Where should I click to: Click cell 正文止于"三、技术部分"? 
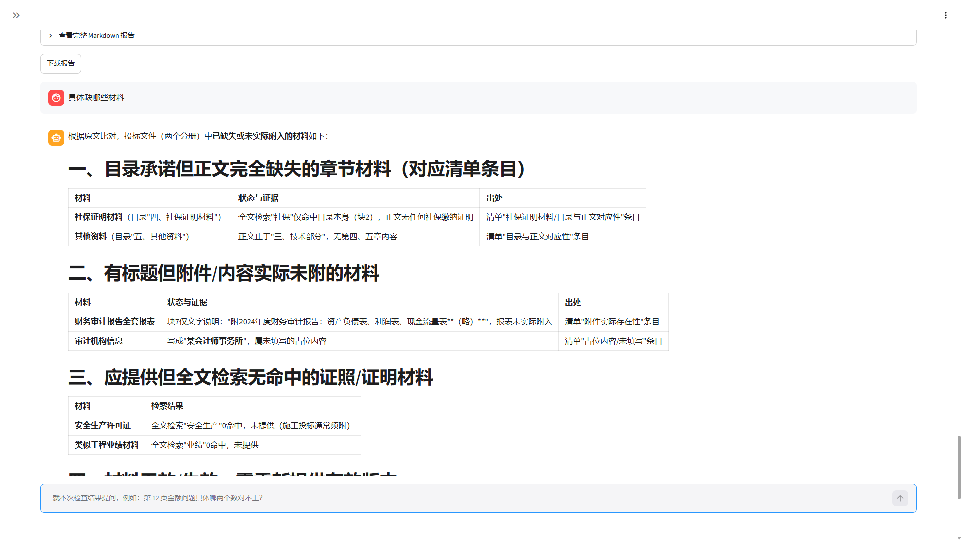click(x=356, y=237)
